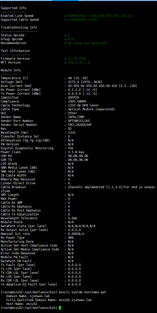This screenshot has height=313, width=157.
Task: Click the QSFP28 identifier value
Action: point(73,98)
